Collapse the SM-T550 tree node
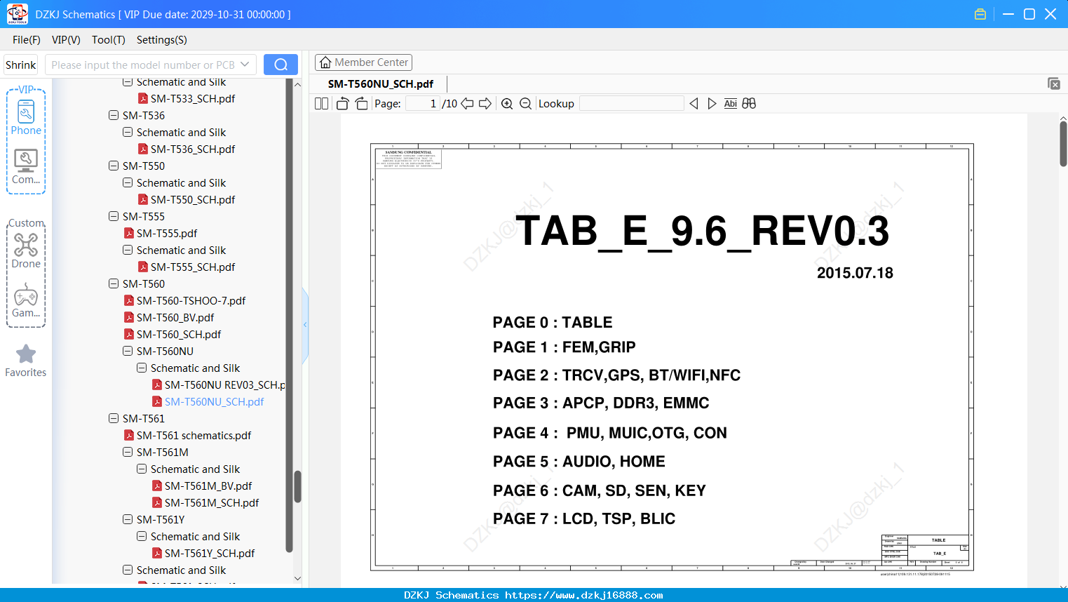 point(114,166)
